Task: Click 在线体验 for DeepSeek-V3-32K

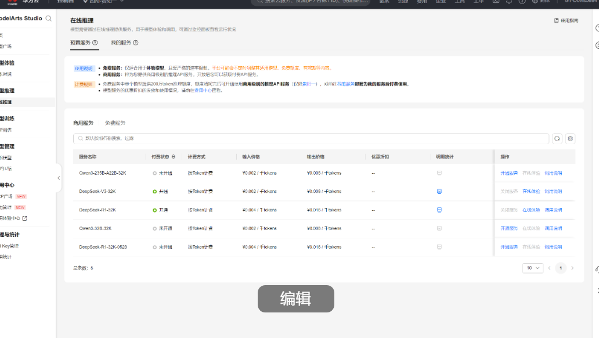Action: 531,191
